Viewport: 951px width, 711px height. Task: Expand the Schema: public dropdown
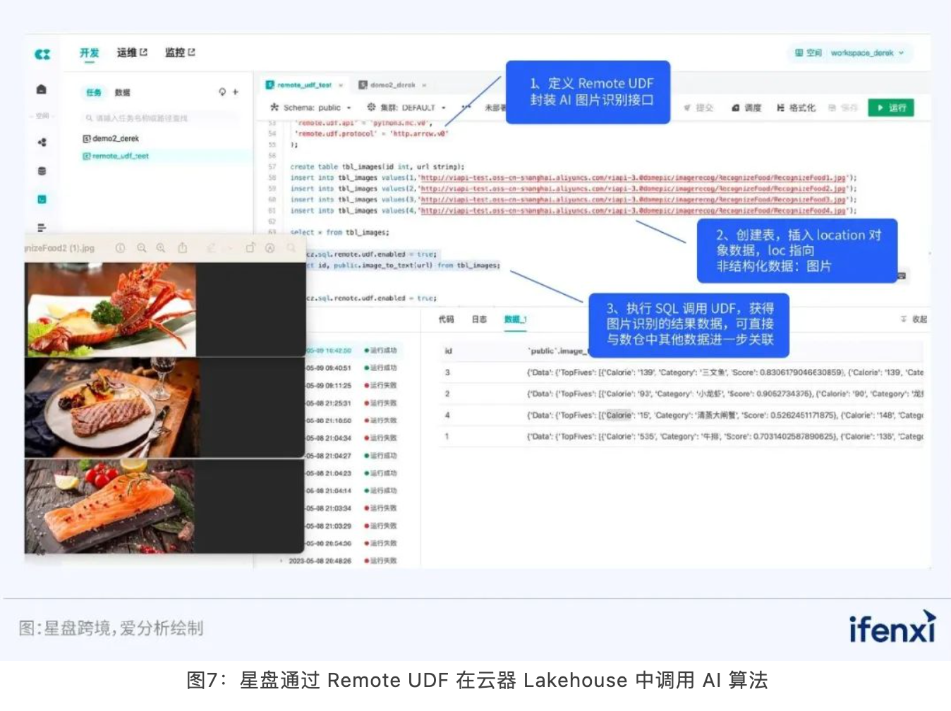[x=312, y=108]
